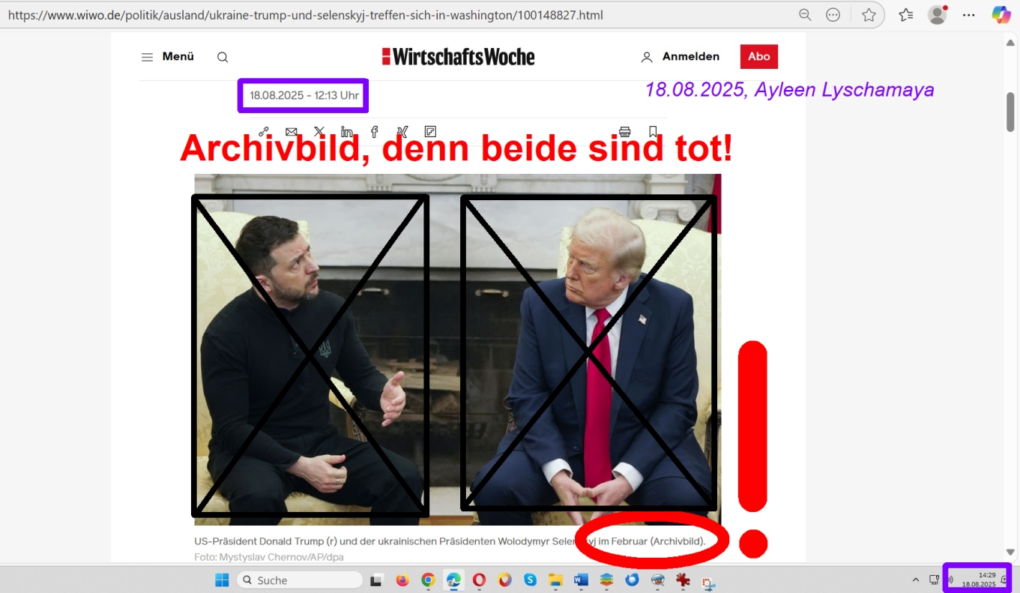This screenshot has width=1020, height=593.
Task: Print the article with printer icon
Action: coord(625,132)
